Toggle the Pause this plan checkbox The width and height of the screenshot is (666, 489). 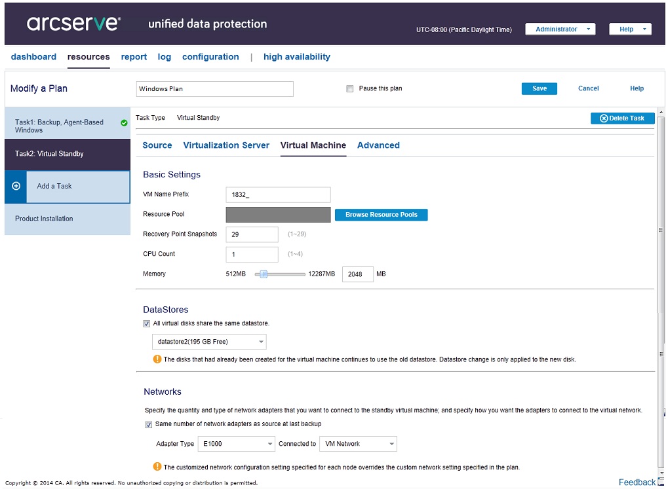(x=350, y=89)
